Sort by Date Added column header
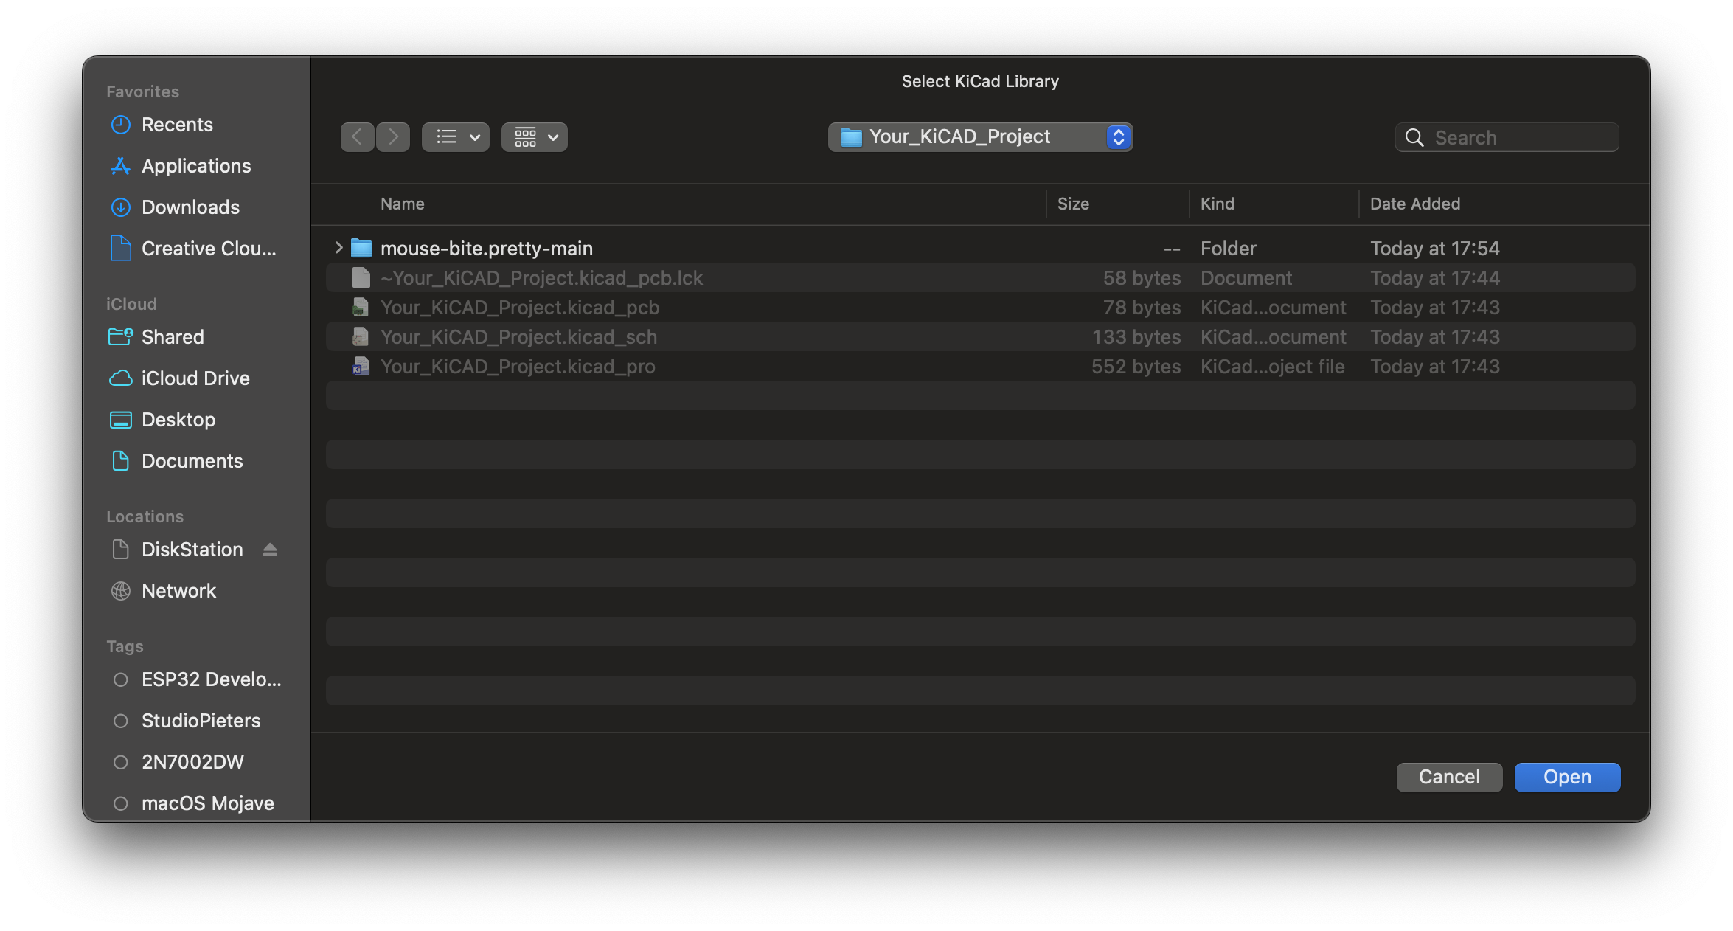This screenshot has height=931, width=1733. [1415, 204]
